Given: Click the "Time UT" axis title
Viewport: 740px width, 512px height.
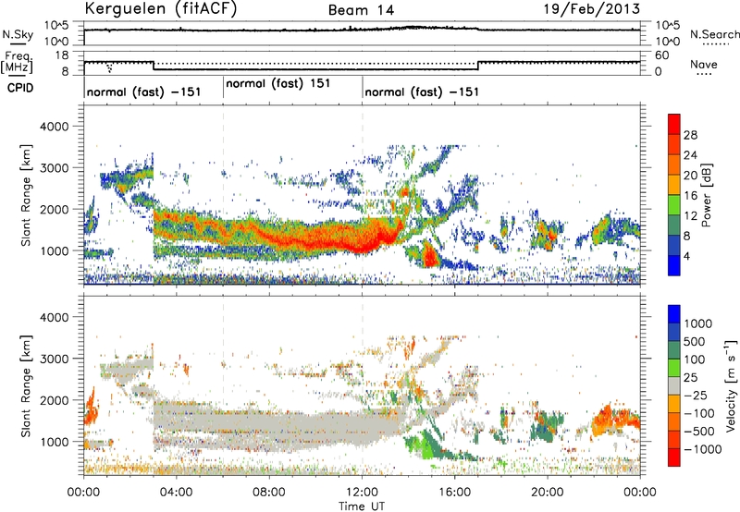Looking at the screenshot, I should pyautogui.click(x=362, y=506).
